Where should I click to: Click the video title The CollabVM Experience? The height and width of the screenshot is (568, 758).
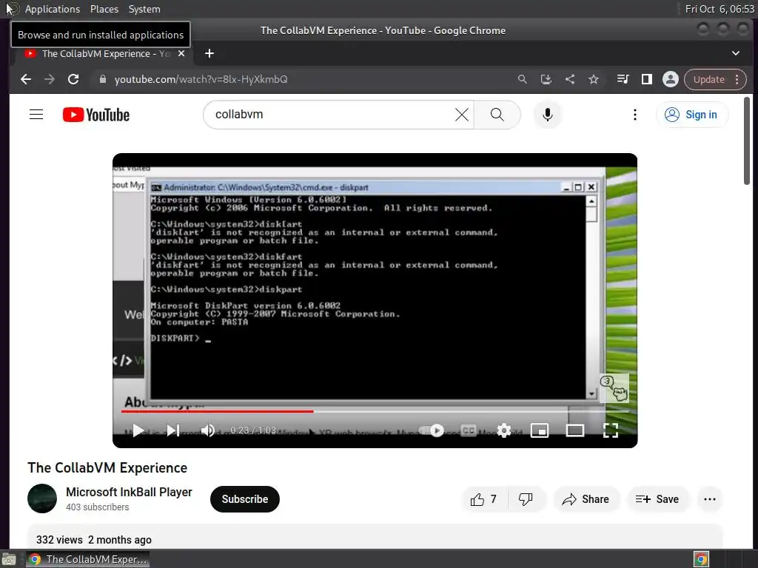[x=107, y=467]
